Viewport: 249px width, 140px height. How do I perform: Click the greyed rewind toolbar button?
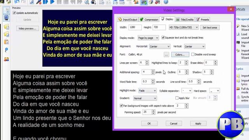(x=73, y=2)
